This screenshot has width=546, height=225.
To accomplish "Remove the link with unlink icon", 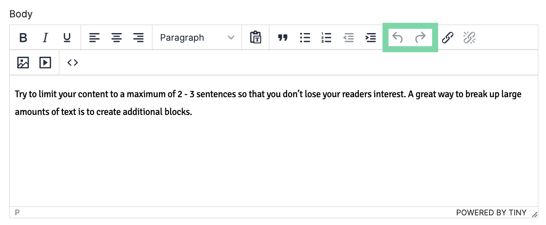I will click(469, 38).
